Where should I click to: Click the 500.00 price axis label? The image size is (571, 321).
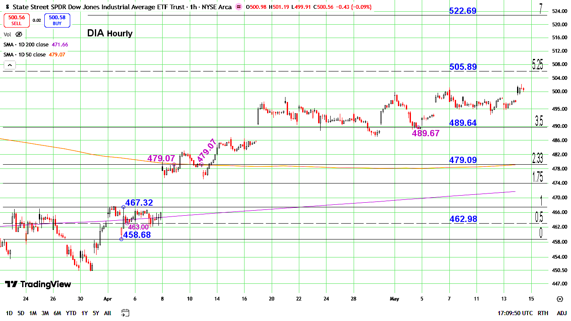(x=559, y=92)
